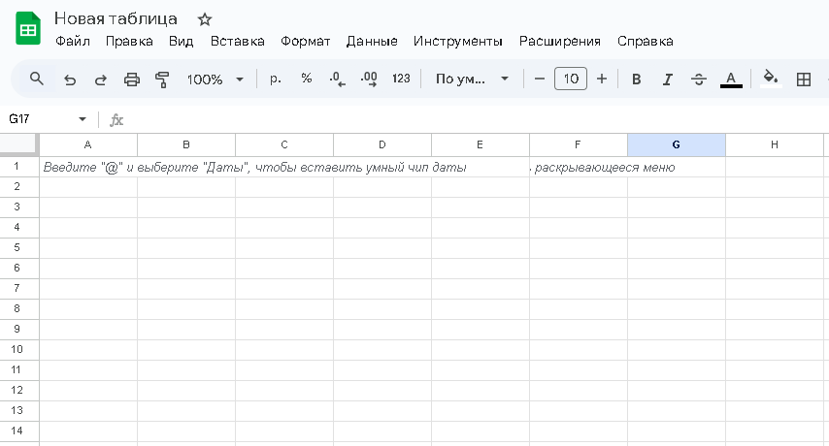This screenshot has height=446, width=829.
Task: Open the text color picker
Action: [x=731, y=80]
